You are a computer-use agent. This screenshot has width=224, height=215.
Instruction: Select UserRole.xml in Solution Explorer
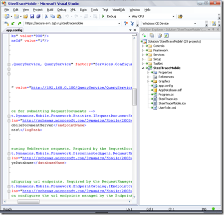(x=167, y=108)
